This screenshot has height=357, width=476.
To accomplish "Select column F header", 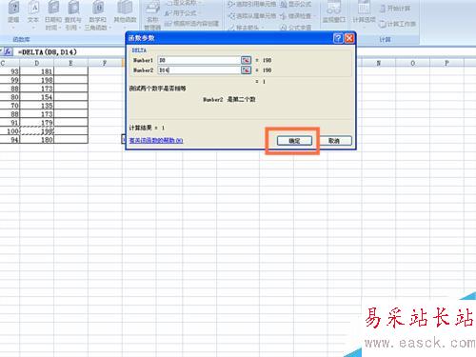I will [x=105, y=63].
